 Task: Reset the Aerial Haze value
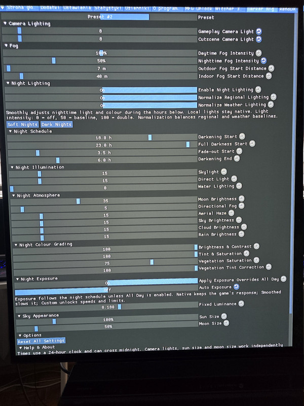[x=232, y=213]
